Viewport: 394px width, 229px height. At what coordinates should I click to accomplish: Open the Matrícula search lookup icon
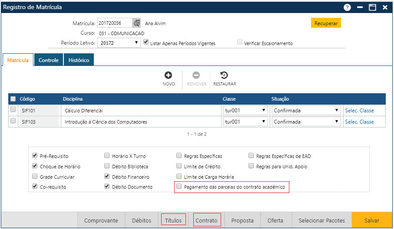[x=137, y=23]
